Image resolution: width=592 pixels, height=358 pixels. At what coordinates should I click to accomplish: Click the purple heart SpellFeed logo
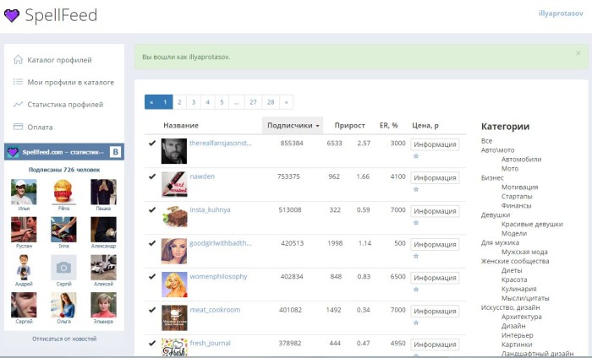click(x=12, y=15)
